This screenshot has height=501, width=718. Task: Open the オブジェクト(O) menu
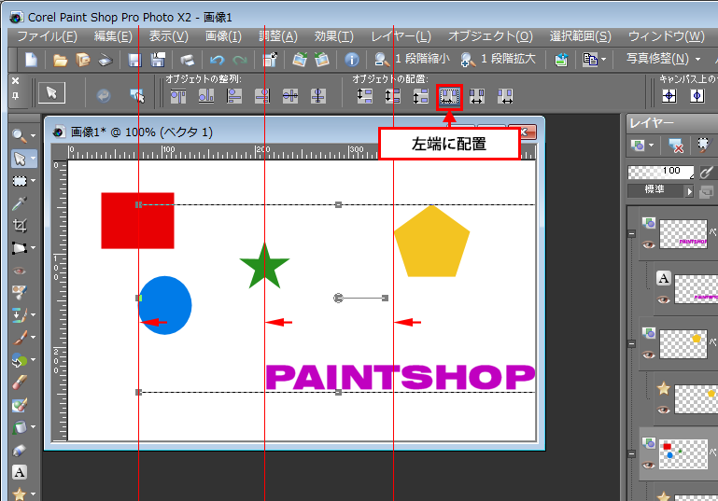click(x=490, y=36)
